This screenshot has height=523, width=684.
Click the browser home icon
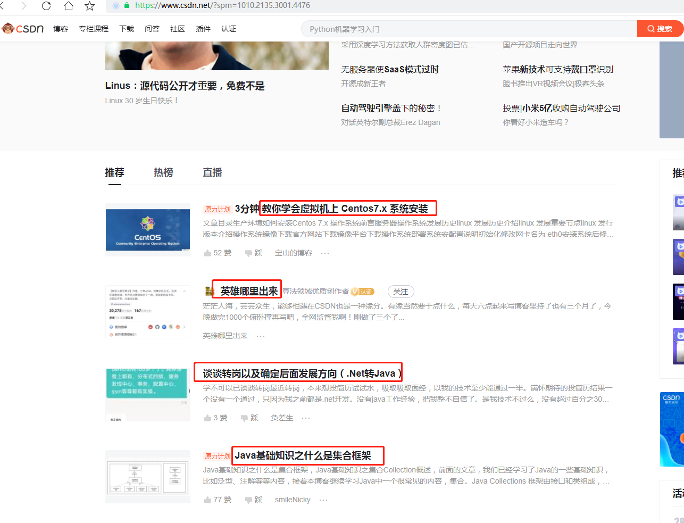point(68,6)
